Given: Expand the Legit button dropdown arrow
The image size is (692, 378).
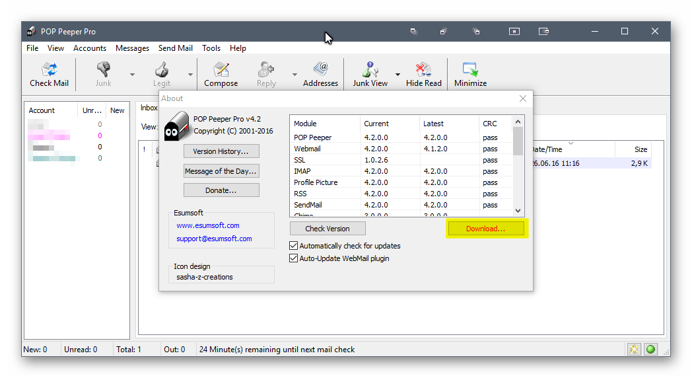Looking at the screenshot, I should (190, 75).
